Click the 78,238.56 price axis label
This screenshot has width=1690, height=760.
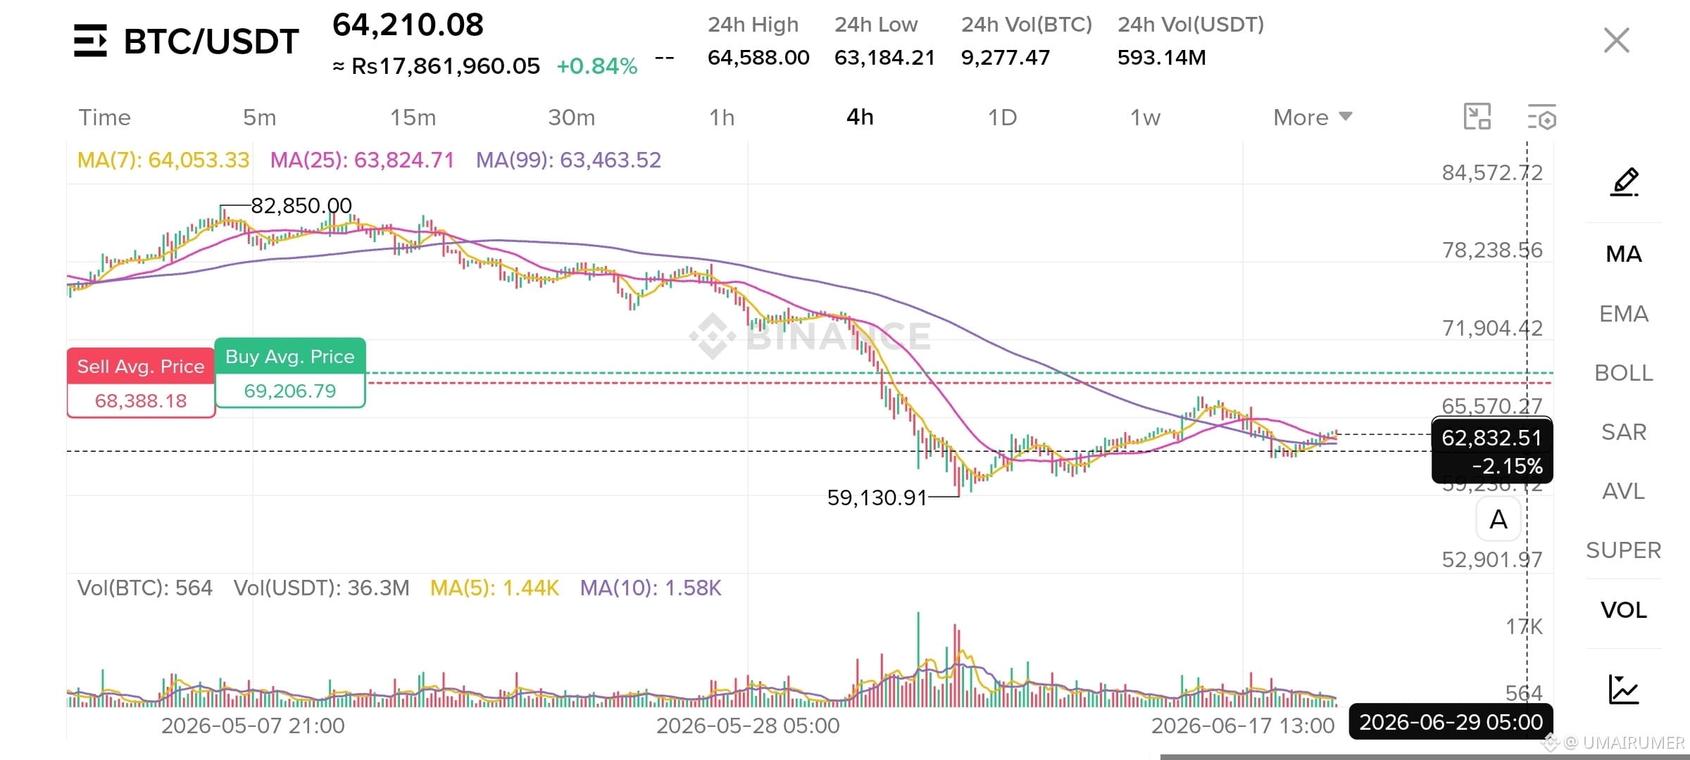point(1492,250)
